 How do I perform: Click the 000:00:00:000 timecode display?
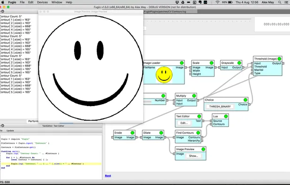(276, 24)
